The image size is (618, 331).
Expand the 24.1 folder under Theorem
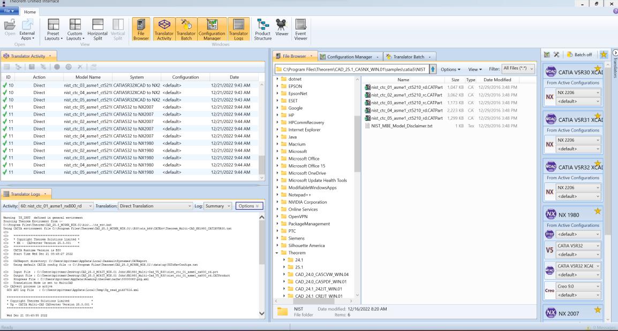pyautogui.click(x=284, y=260)
